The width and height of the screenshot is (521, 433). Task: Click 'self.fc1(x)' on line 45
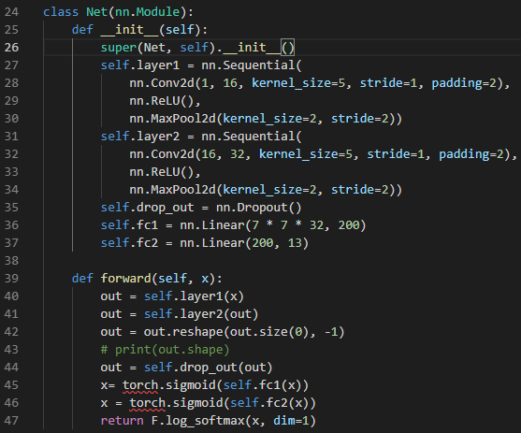262,385
